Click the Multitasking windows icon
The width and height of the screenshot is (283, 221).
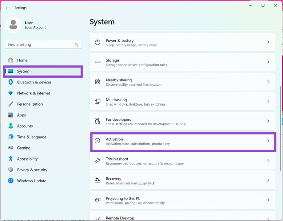(x=98, y=102)
